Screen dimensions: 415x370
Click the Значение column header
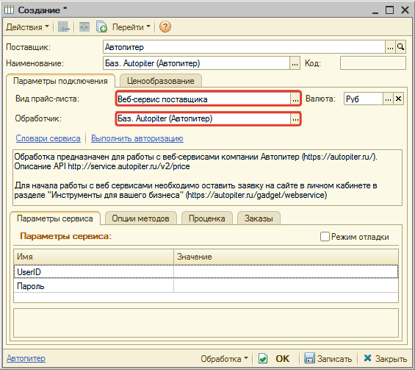pos(286,257)
